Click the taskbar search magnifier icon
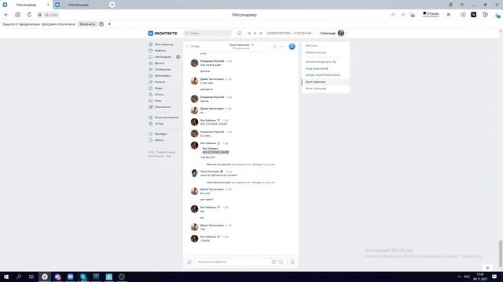503x282 pixels. coord(19,277)
